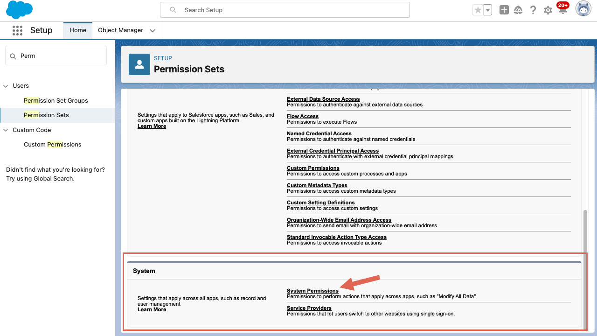Click 'Permissions to execute Flows' description
This screenshot has width=597, height=336.
(322, 122)
